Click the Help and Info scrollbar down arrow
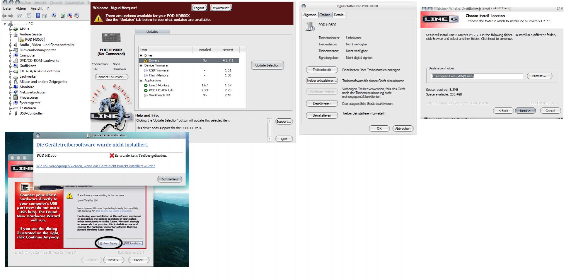The height and width of the screenshot is (280, 571). coord(269,139)
